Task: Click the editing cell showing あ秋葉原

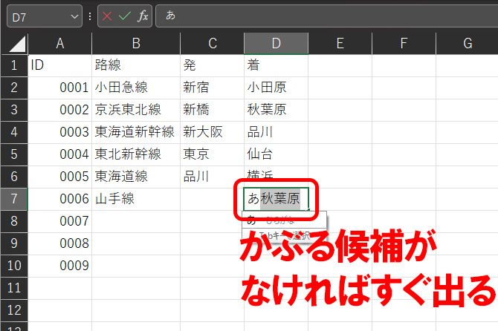Action: (276, 199)
